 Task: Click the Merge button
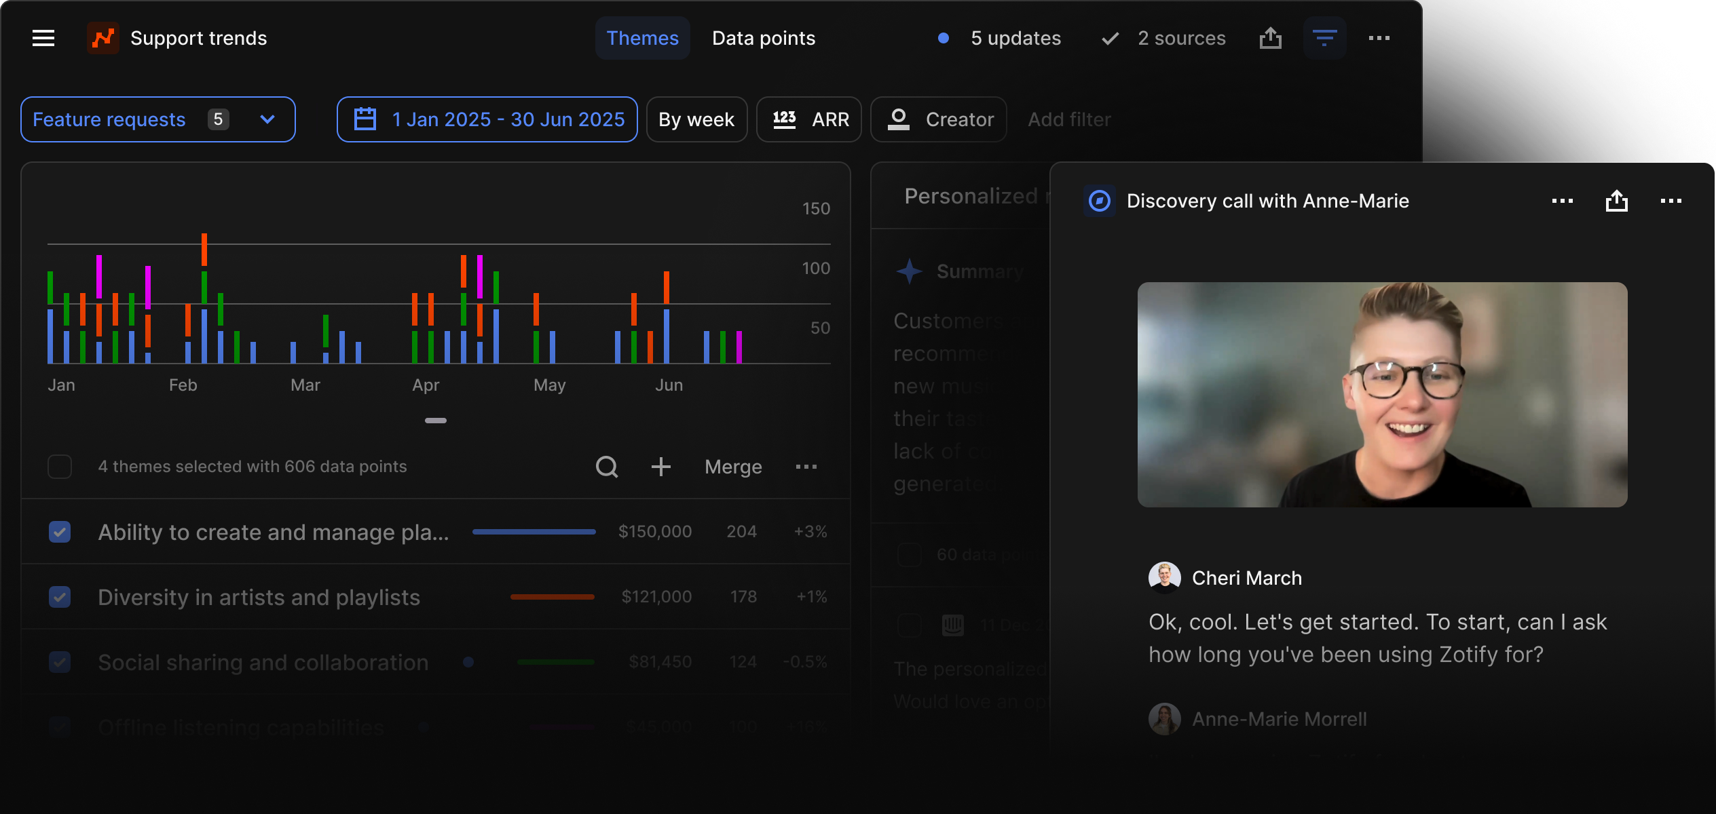pyautogui.click(x=733, y=467)
